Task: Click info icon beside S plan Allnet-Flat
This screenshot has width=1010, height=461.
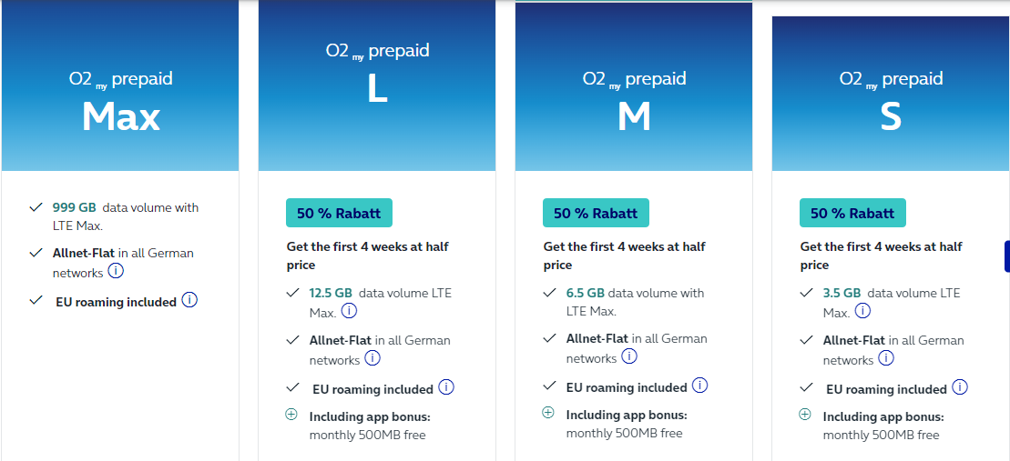Action: coord(886,358)
